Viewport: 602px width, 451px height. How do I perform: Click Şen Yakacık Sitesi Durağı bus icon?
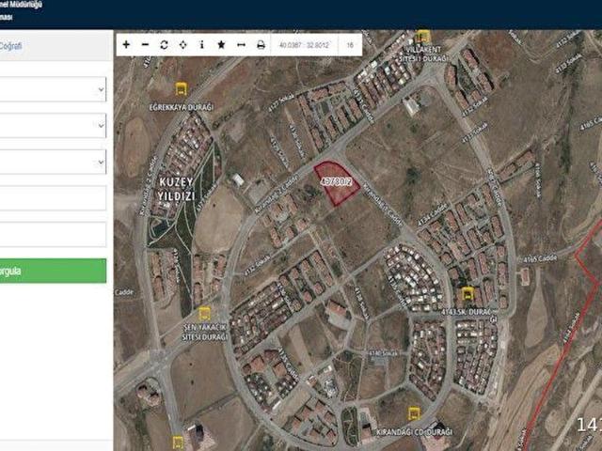204,313
